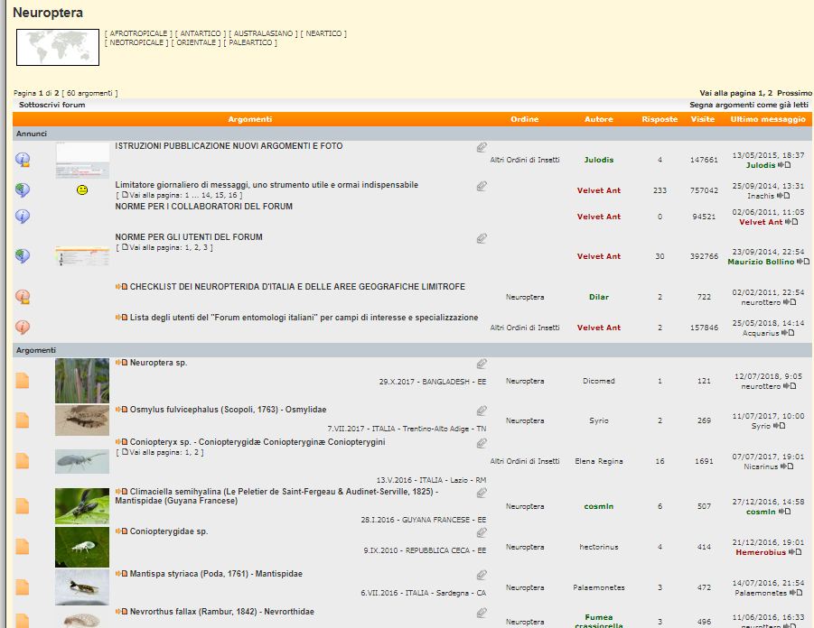Click the world map region thumbnail
This screenshot has width=814, height=628.
58,47
